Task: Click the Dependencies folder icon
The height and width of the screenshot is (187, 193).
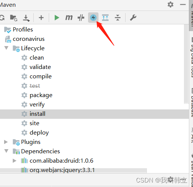Action: point(16,151)
